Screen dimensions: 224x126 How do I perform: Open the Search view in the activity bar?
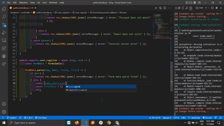point(4,17)
